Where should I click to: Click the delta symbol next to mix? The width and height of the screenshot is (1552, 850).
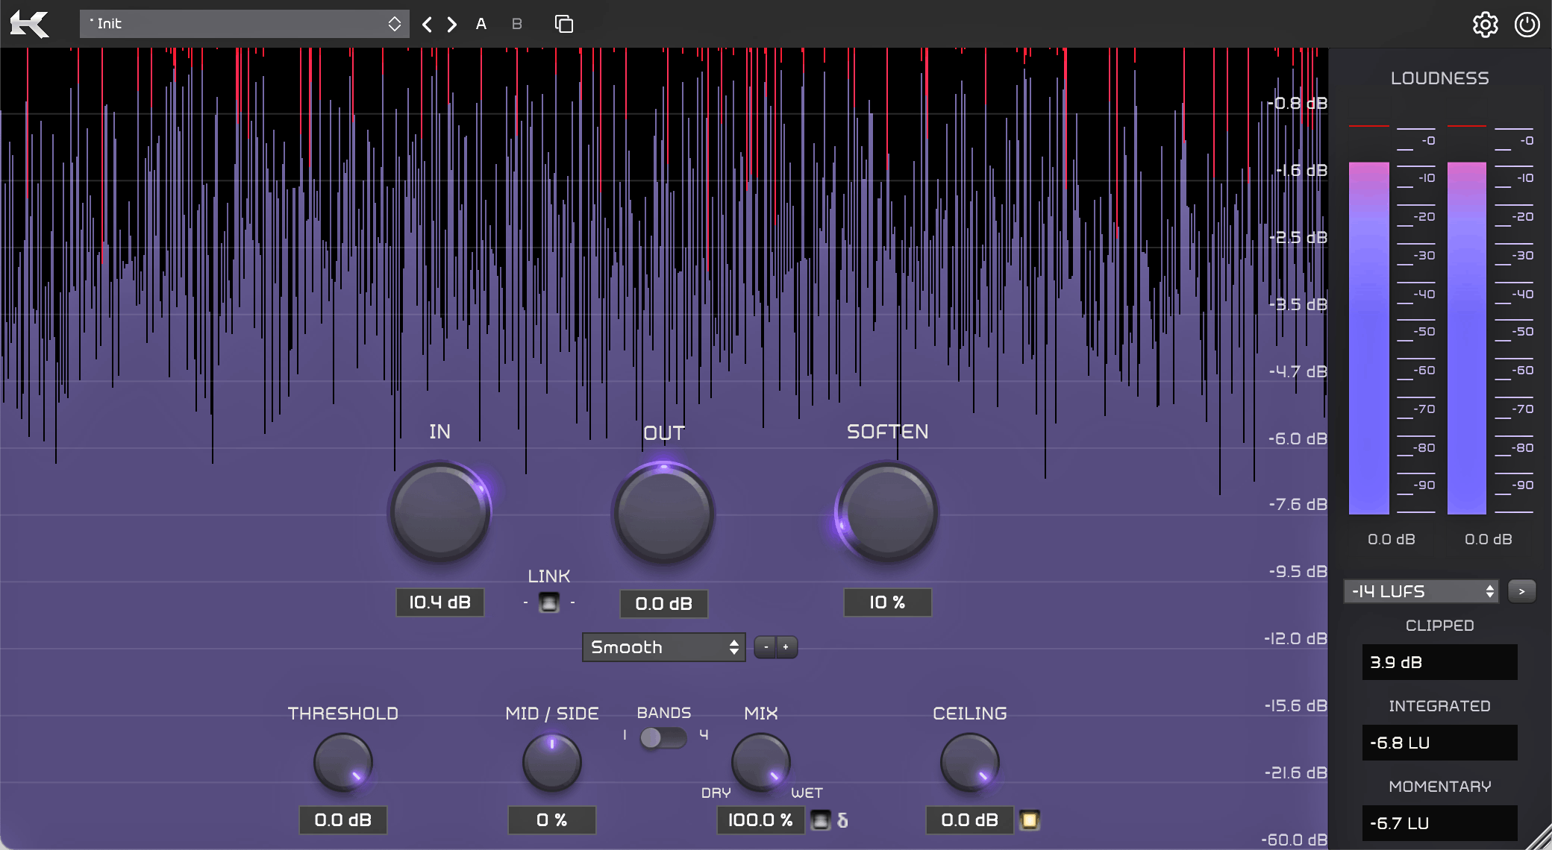(842, 821)
